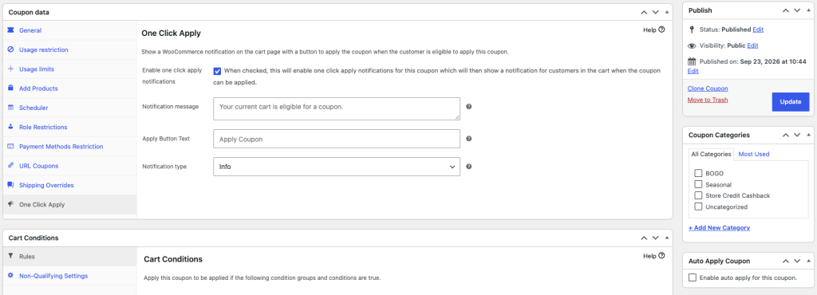This screenshot has width=817, height=295.
Task: Open the Notification type dropdown
Action: 337,167
